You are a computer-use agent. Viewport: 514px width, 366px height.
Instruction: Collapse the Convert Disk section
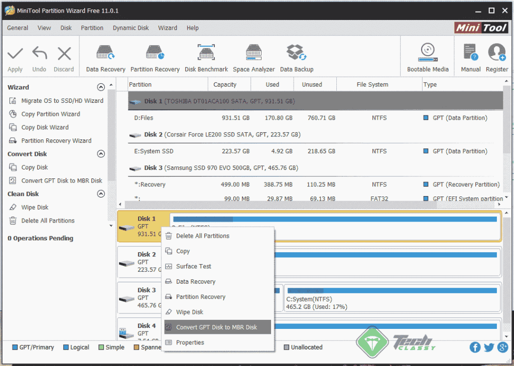100,154
